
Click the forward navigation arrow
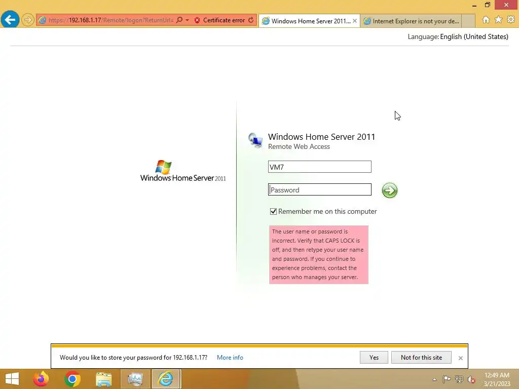tap(28, 20)
